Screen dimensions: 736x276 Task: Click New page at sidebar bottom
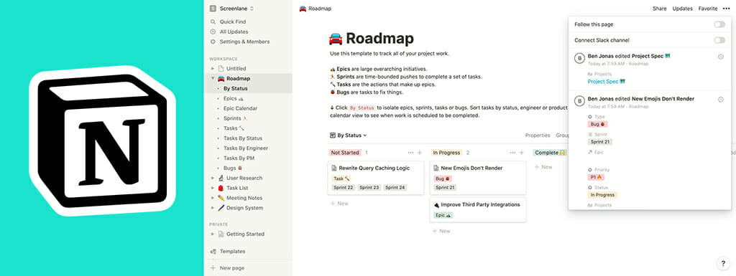point(227,268)
